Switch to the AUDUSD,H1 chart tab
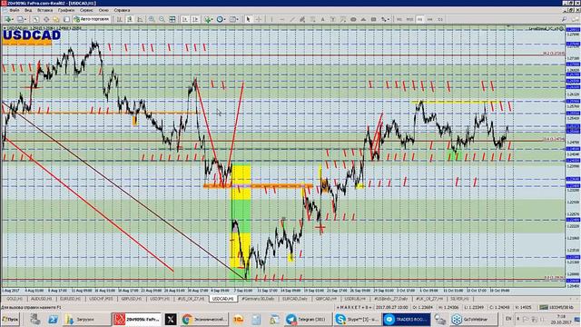 pyautogui.click(x=41, y=299)
